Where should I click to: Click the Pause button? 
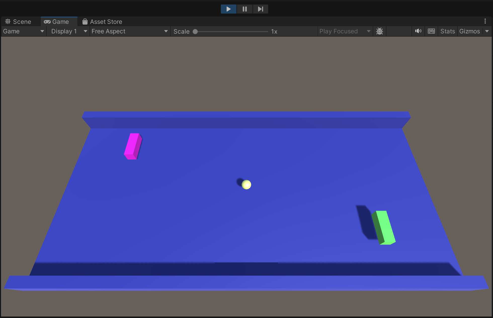click(x=244, y=9)
